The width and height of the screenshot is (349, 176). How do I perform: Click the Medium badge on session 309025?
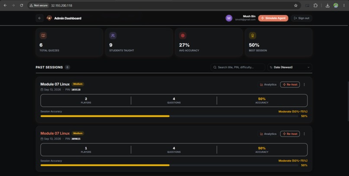[78, 133]
